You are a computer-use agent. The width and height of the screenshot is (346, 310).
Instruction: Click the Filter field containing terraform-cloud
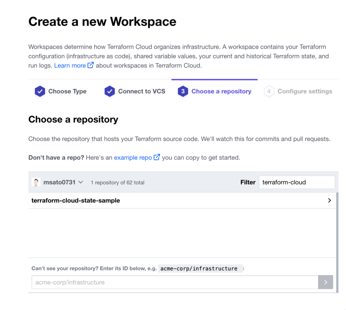(x=297, y=182)
